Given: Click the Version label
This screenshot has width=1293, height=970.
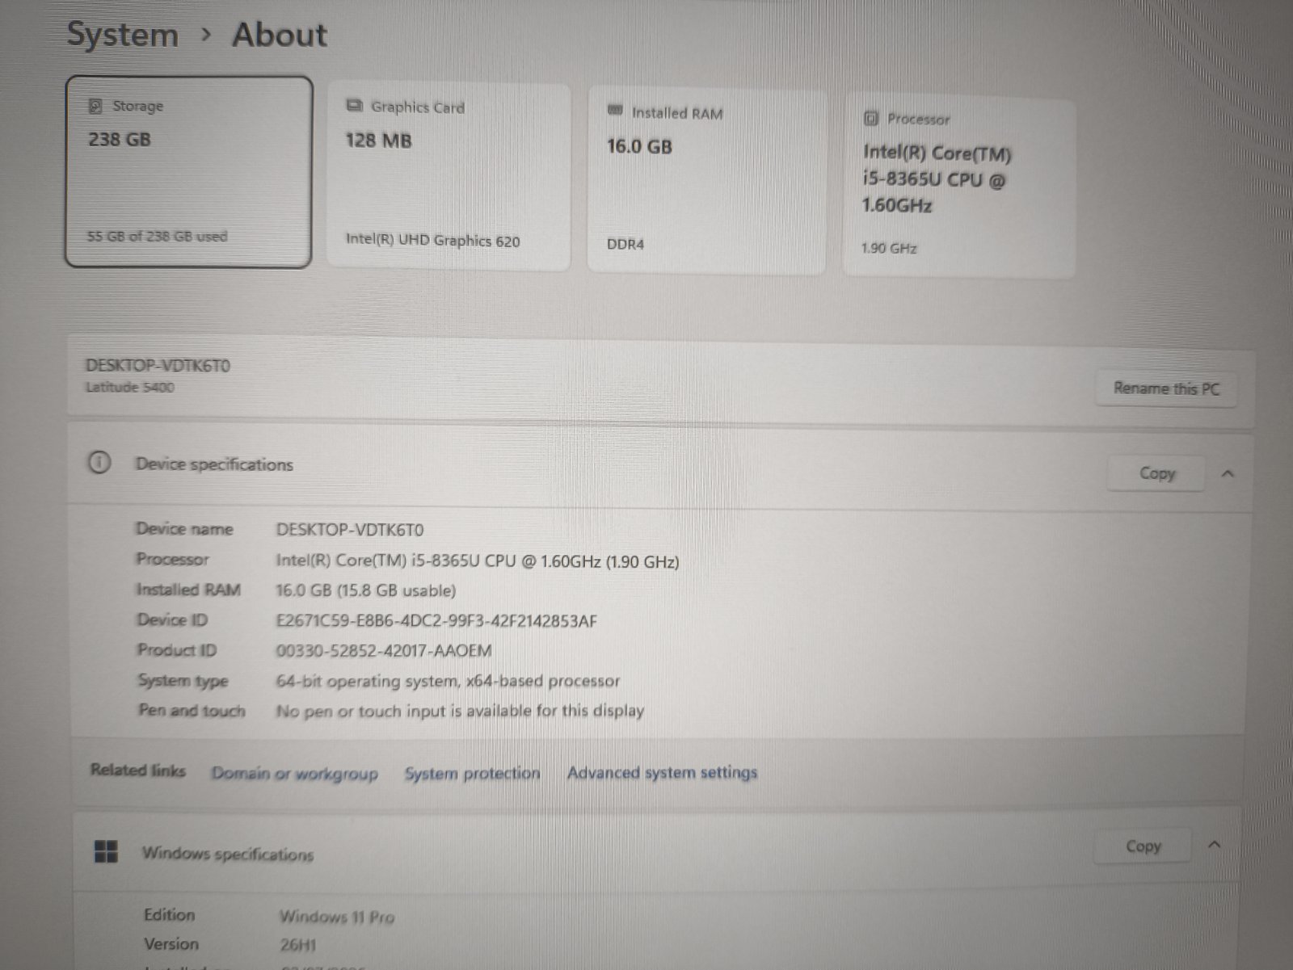Looking at the screenshot, I should 171,943.
